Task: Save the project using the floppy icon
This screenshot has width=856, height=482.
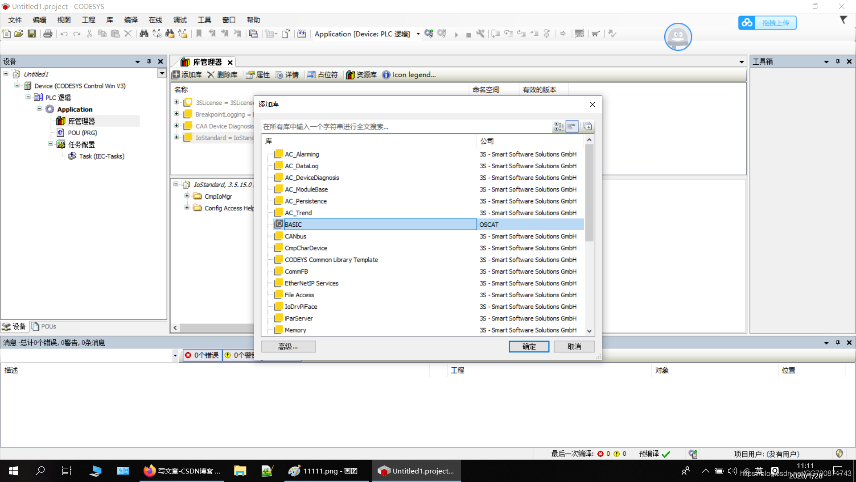Action: pyautogui.click(x=32, y=33)
